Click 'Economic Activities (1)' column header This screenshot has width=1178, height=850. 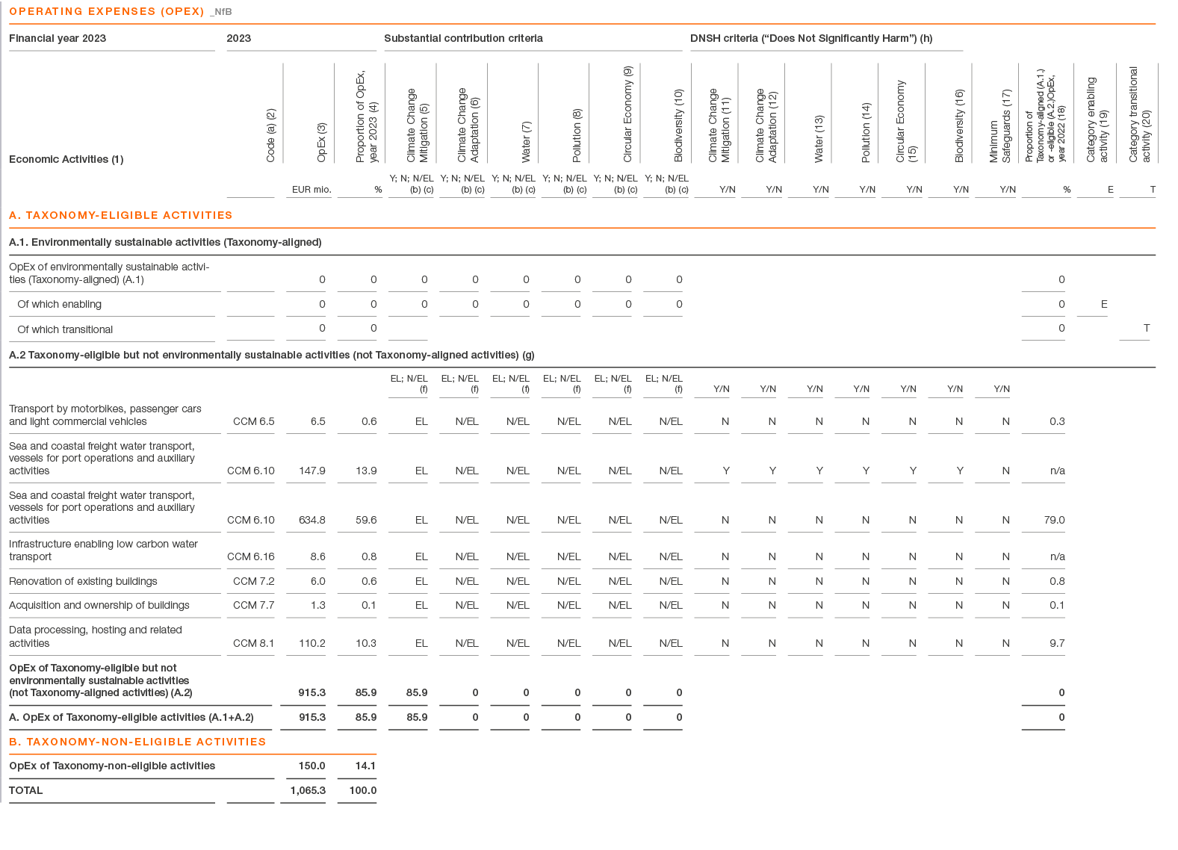[66, 159]
